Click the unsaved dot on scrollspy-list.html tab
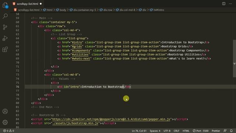Viewport: 236px width, 133px height. click(x=41, y=4)
